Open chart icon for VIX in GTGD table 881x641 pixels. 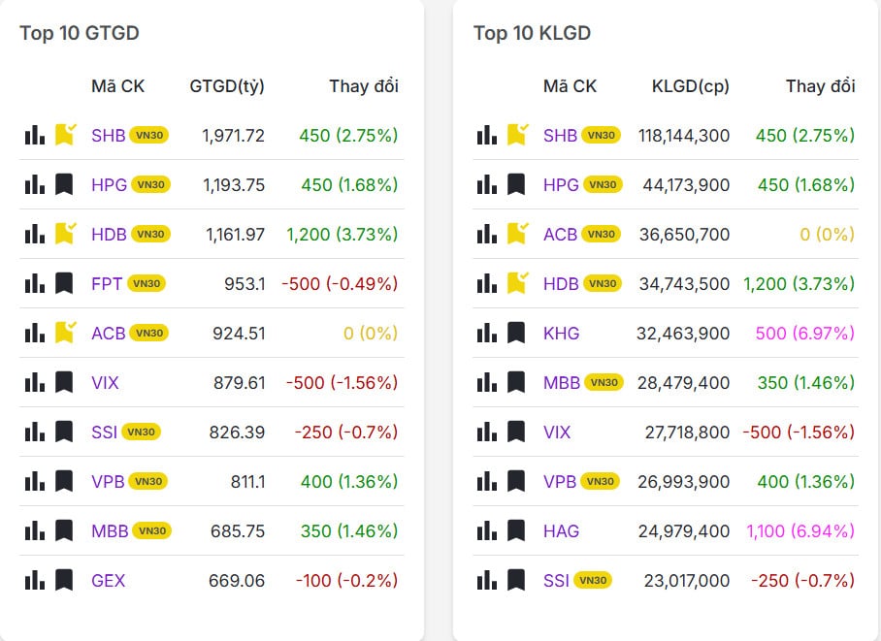tap(35, 382)
